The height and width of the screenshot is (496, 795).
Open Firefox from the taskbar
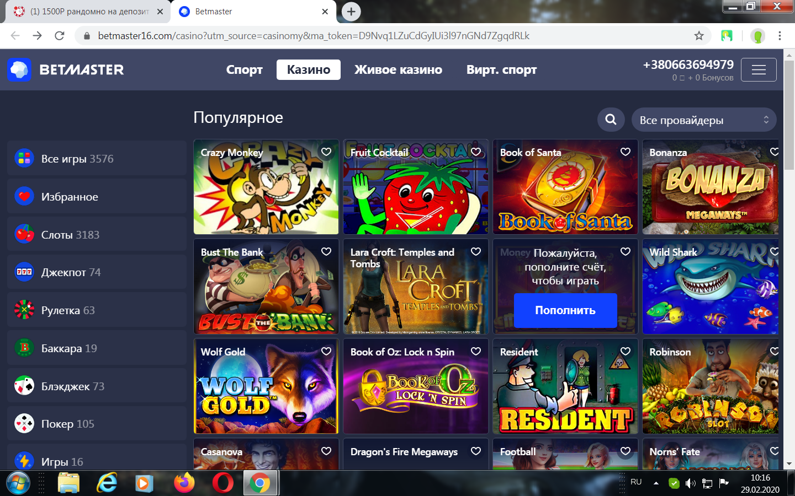[184, 483]
